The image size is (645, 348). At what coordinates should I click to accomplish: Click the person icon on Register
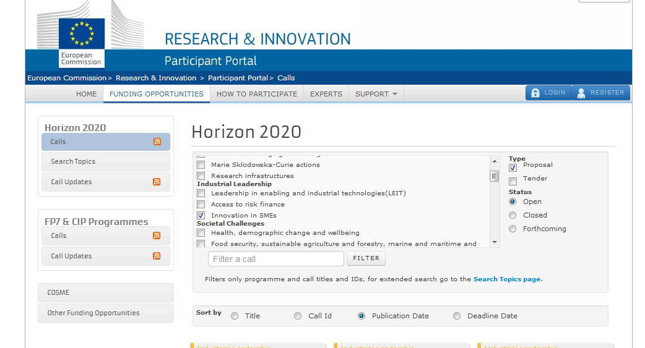click(581, 93)
